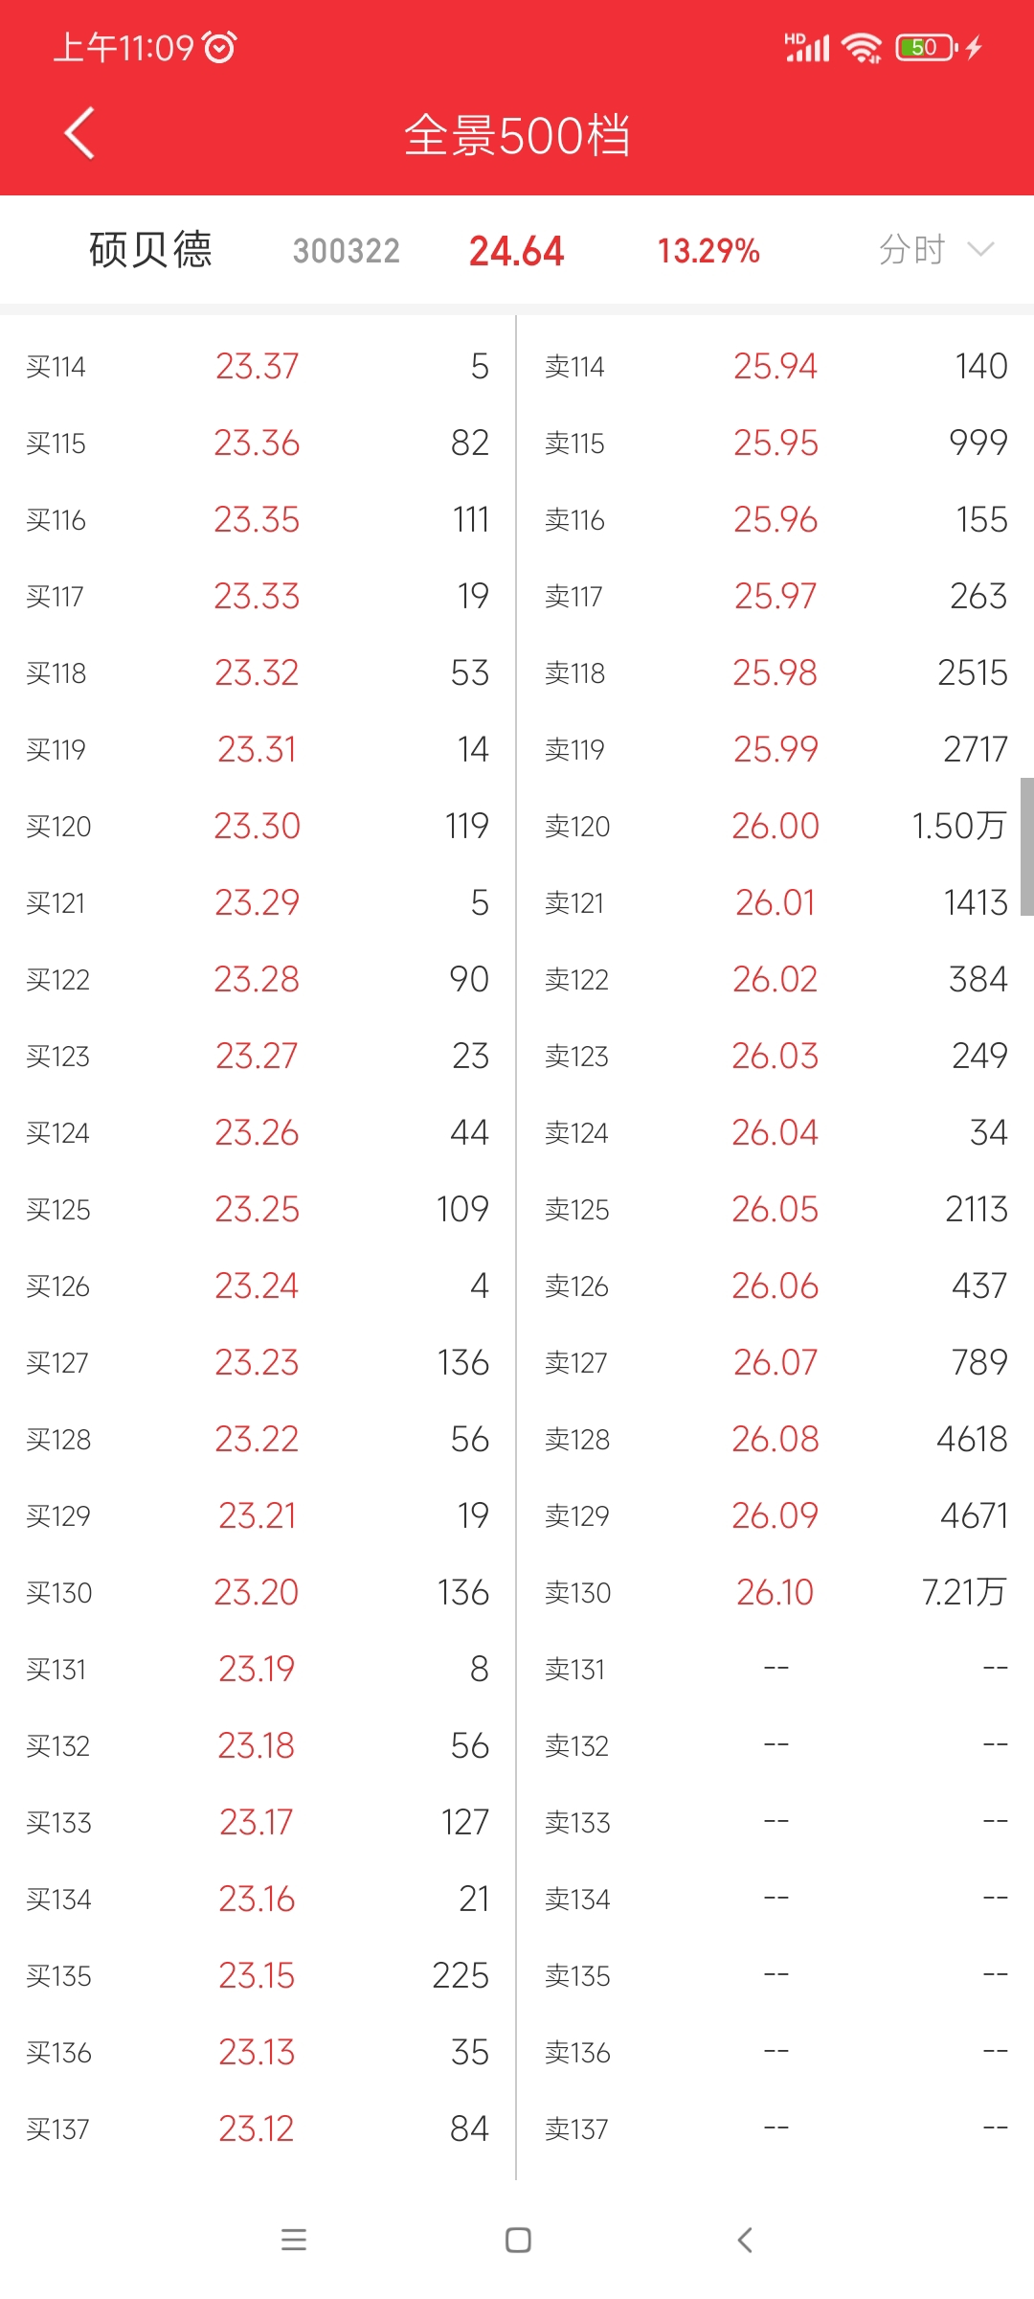Select buy level 买120 at 23.30
The image size is (1034, 2299).
point(258,826)
